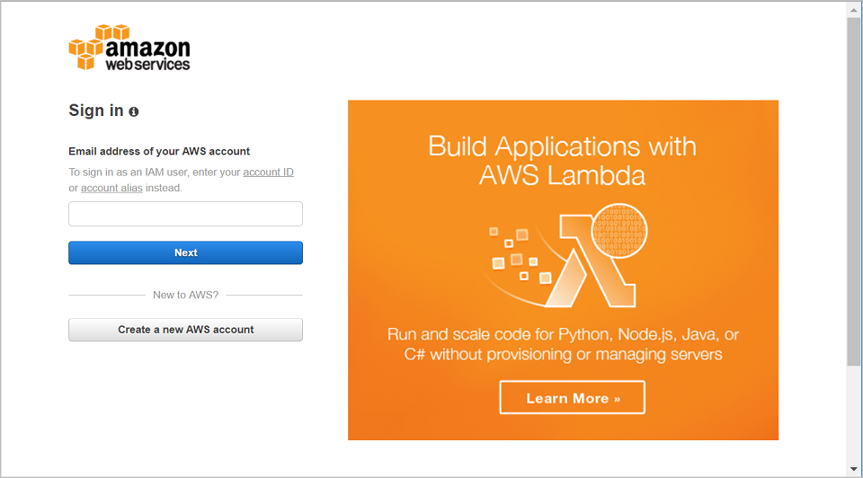Click Create a new AWS account button

click(x=185, y=330)
